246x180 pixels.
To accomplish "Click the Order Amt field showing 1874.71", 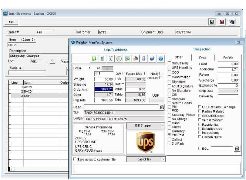I will click(104, 89).
